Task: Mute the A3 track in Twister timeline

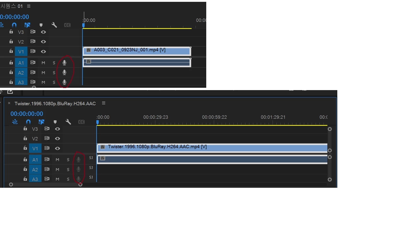Action: [x=57, y=179]
